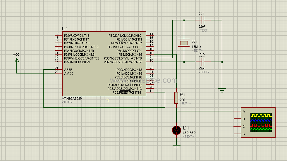Click pin 2 PD0/RXD of U1
The image size is (287, 161).
coord(59,35)
